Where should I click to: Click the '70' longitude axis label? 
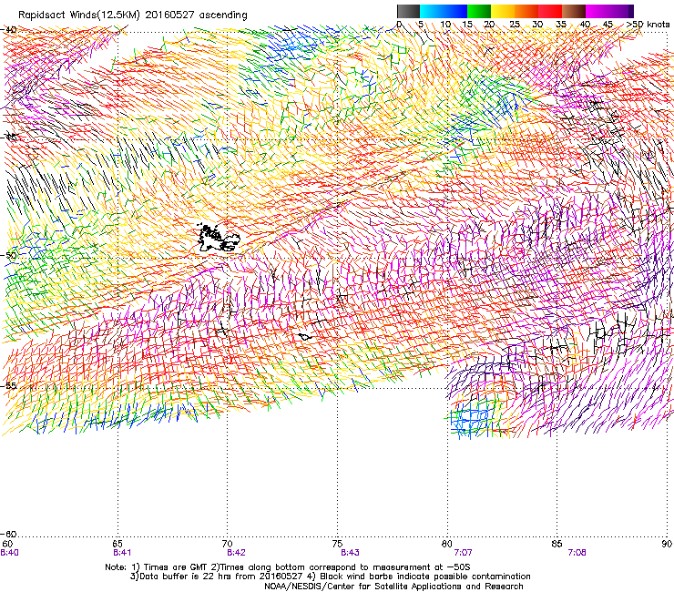(228, 544)
